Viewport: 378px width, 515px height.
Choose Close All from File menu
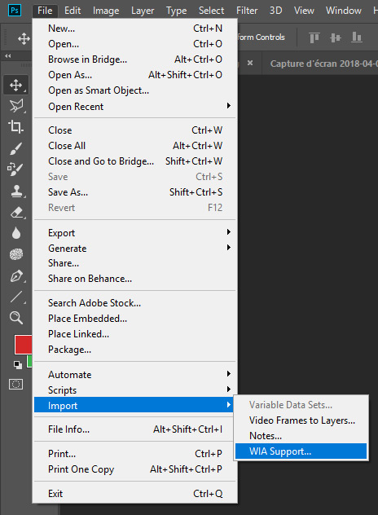pos(134,146)
